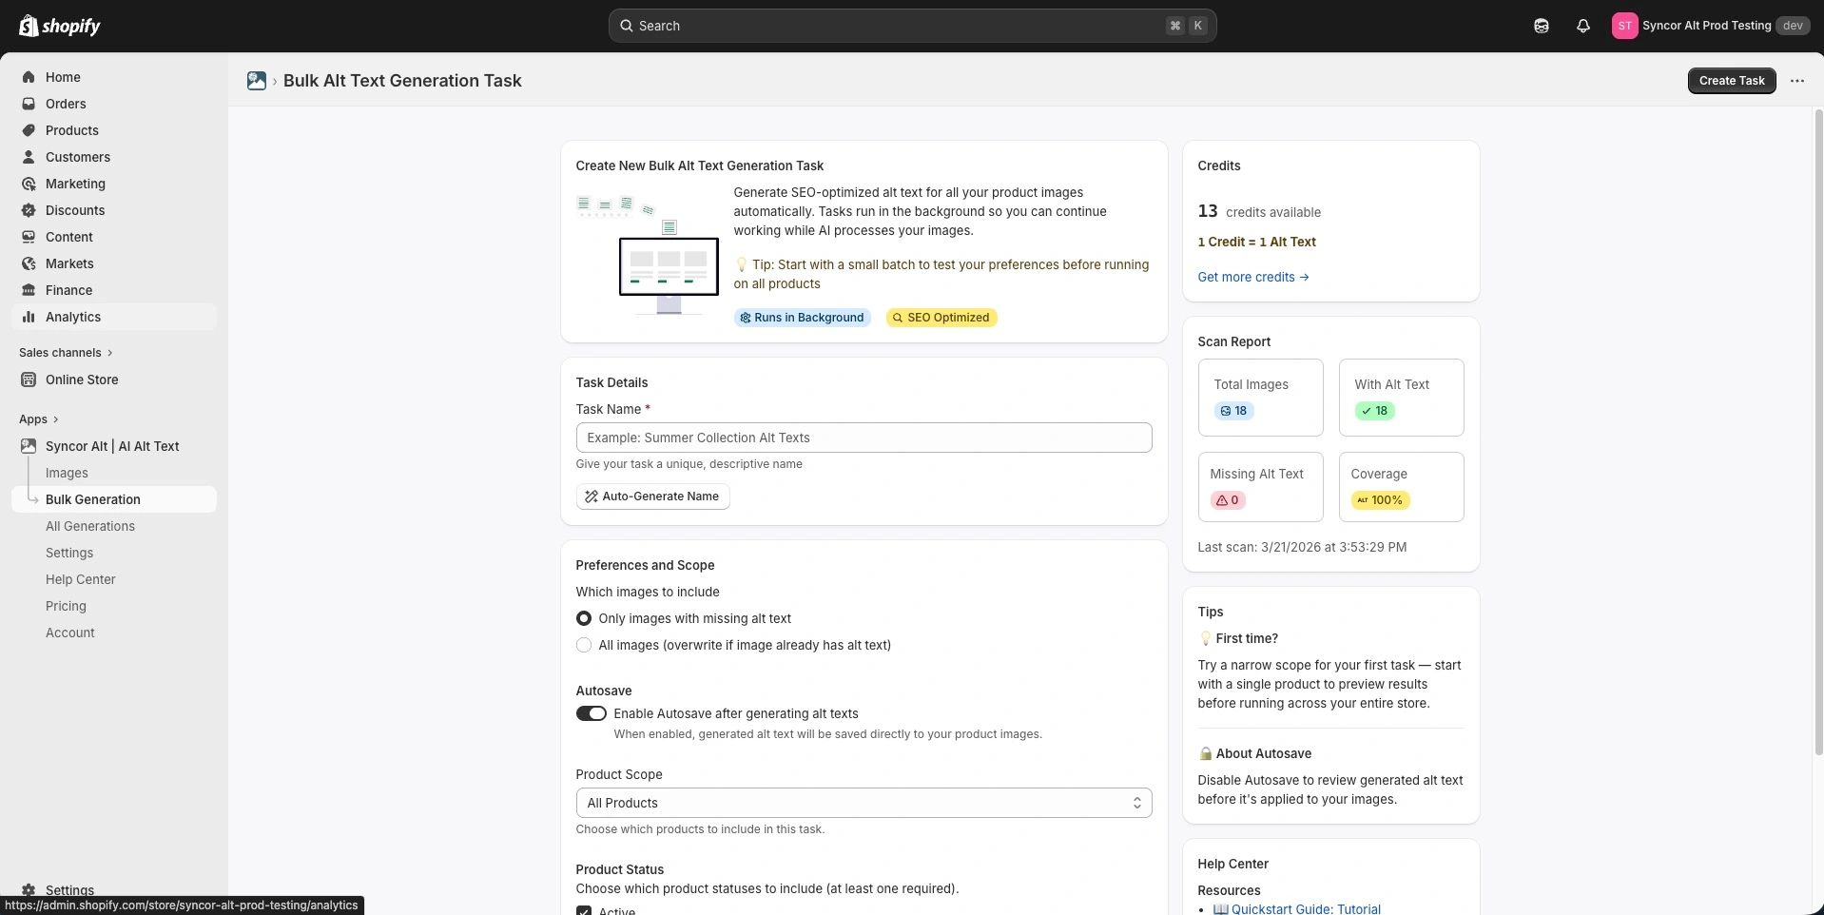Switch to Bulk Generation in sidebar
Image resolution: width=1824 pixels, height=915 pixels.
(x=93, y=499)
